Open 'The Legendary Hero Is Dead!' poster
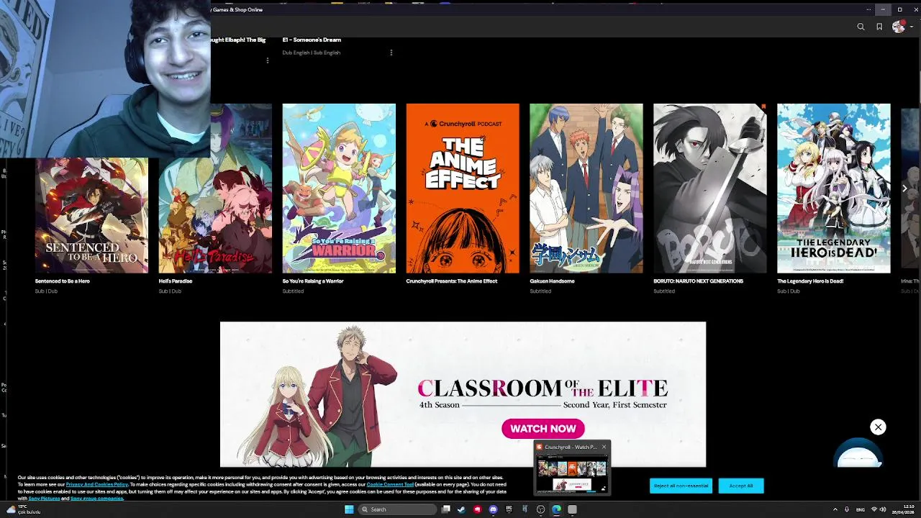The width and height of the screenshot is (921, 518). pyautogui.click(x=834, y=188)
